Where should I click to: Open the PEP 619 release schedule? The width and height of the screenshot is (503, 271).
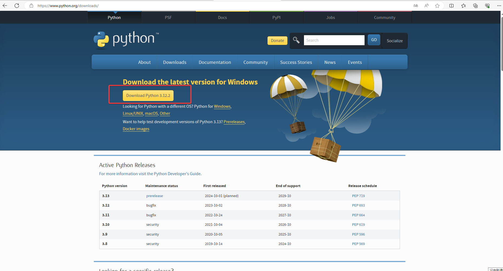(x=358, y=224)
